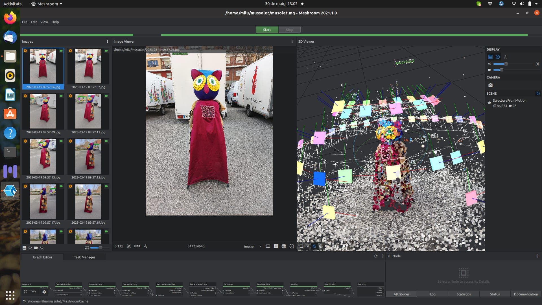542x305 pixels.
Task: Open 3D Viewer settings gear icon
Action: [321, 246]
